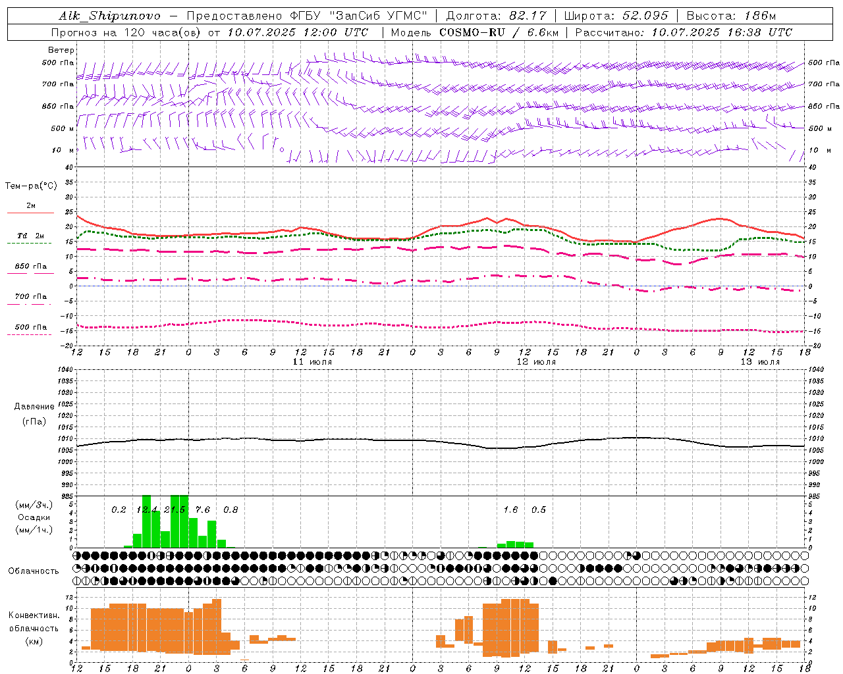843x674 pixels.
Task: Click the (мм/1ч.) units label
Action: pos(33,530)
